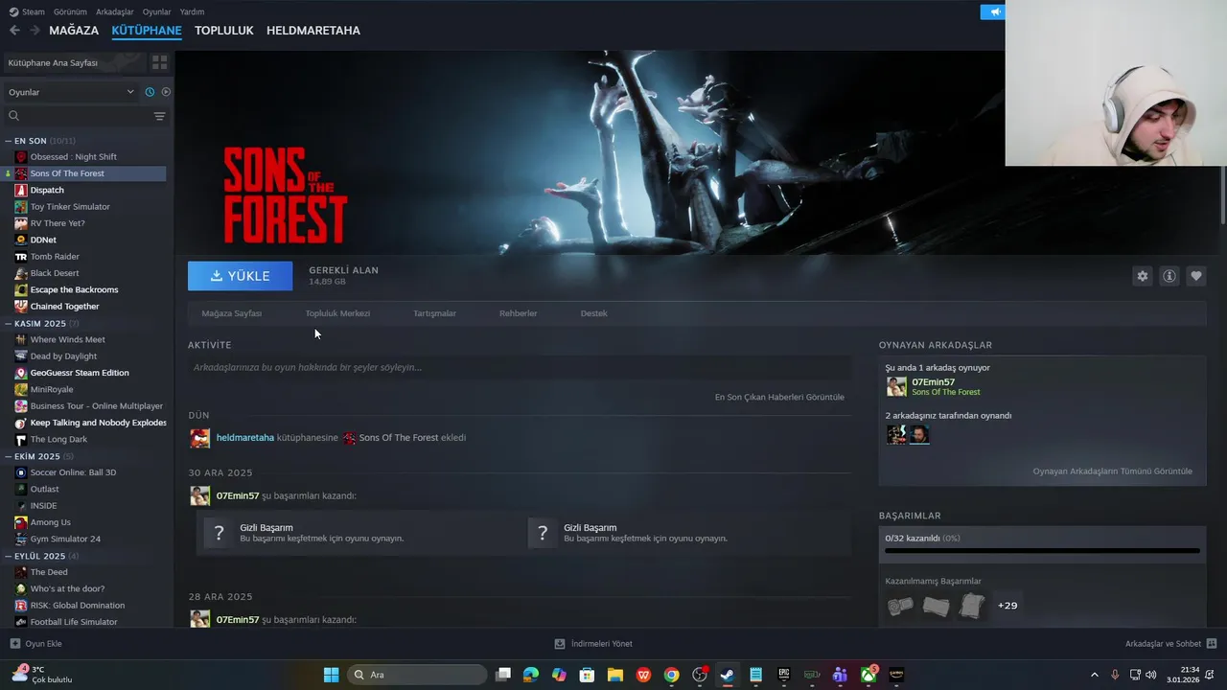Open the library advanced filter options icon
The image size is (1227, 690).
click(x=159, y=116)
